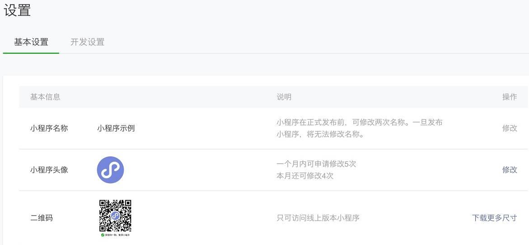529x245 pixels.
Task: Select the 小程序示例 name value
Action: [116, 128]
